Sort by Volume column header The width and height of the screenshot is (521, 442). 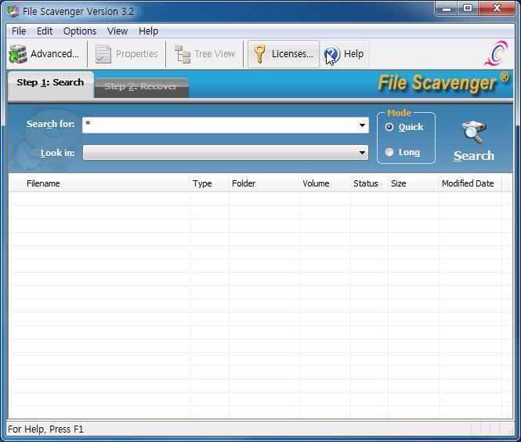coord(324,183)
